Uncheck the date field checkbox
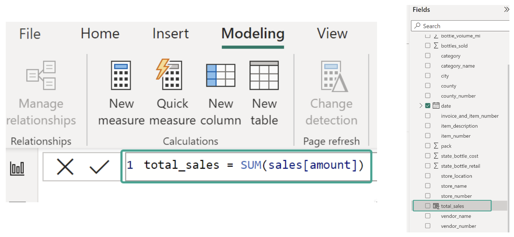The width and height of the screenshot is (514, 237). click(428, 106)
